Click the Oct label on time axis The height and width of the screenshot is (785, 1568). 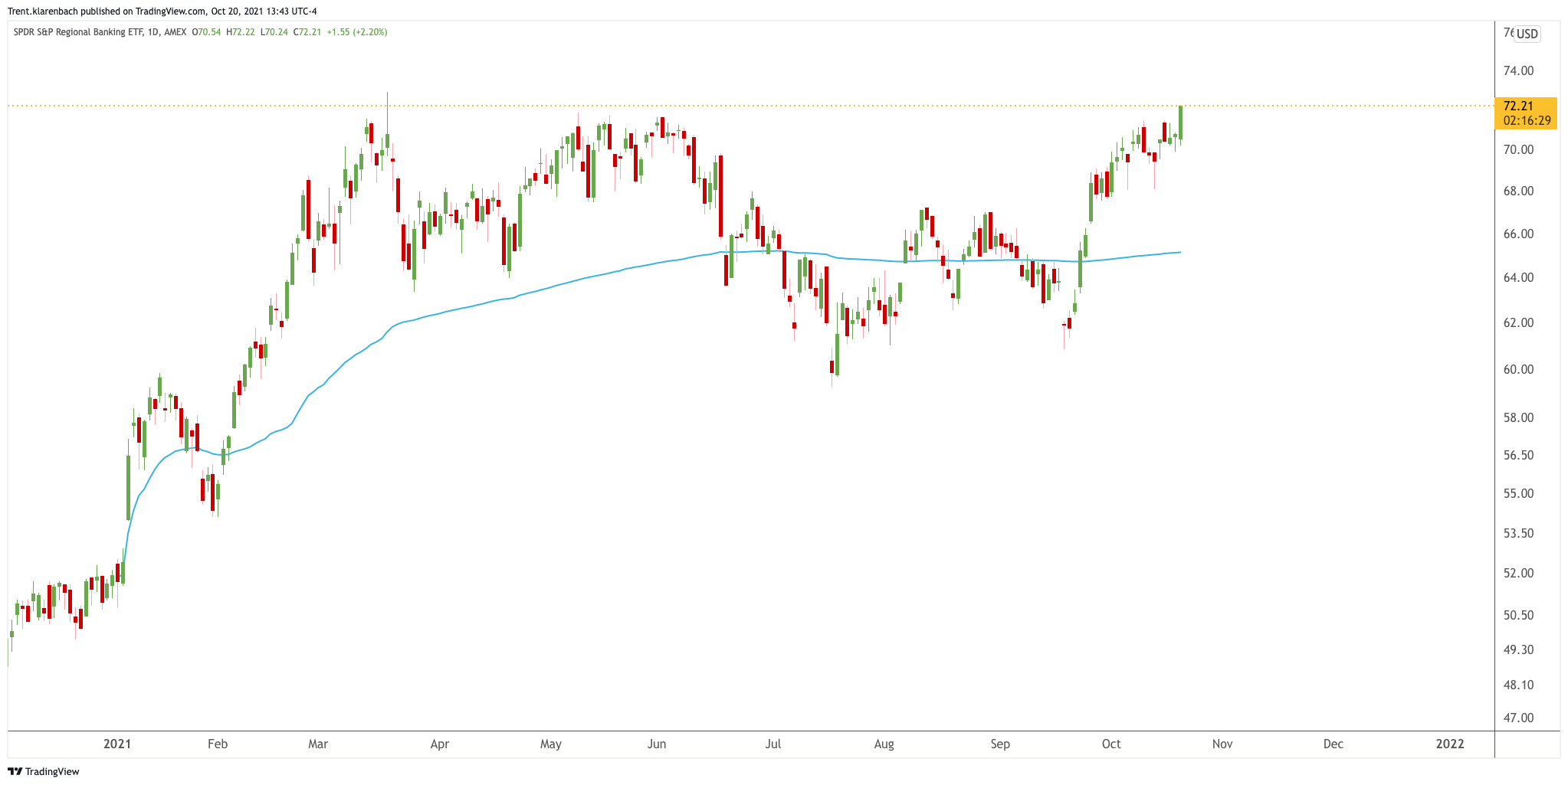point(1111,744)
